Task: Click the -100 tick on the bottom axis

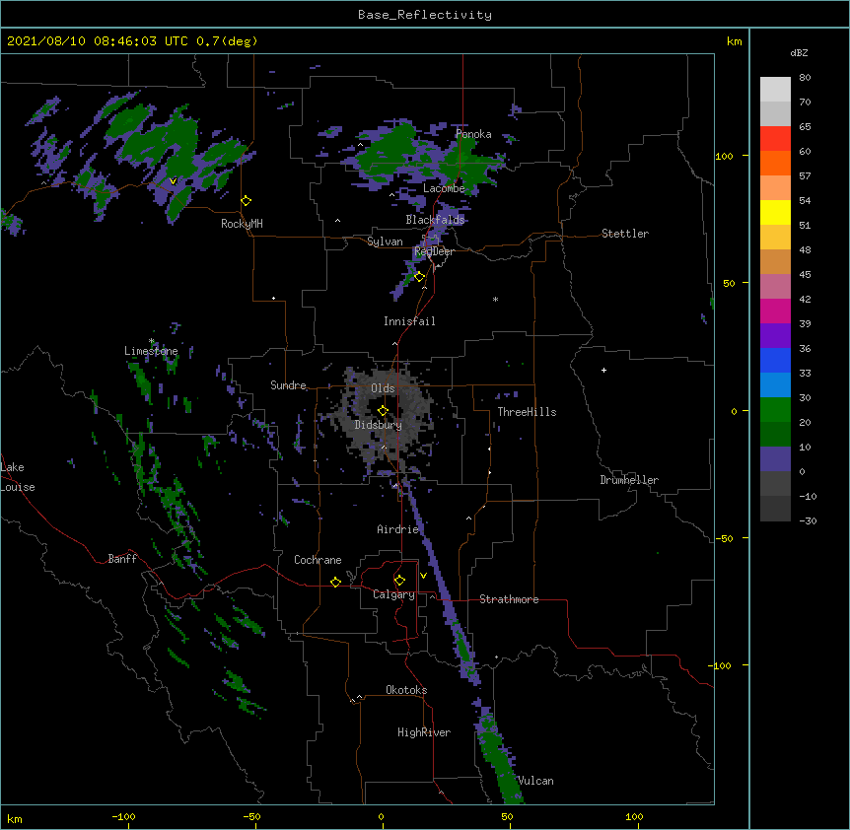Action: 123,816
